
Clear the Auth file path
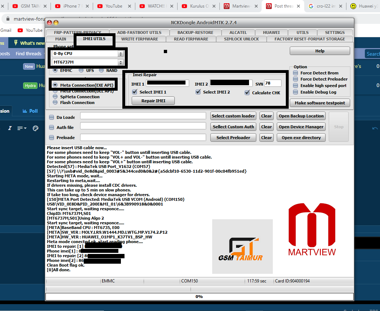click(267, 127)
